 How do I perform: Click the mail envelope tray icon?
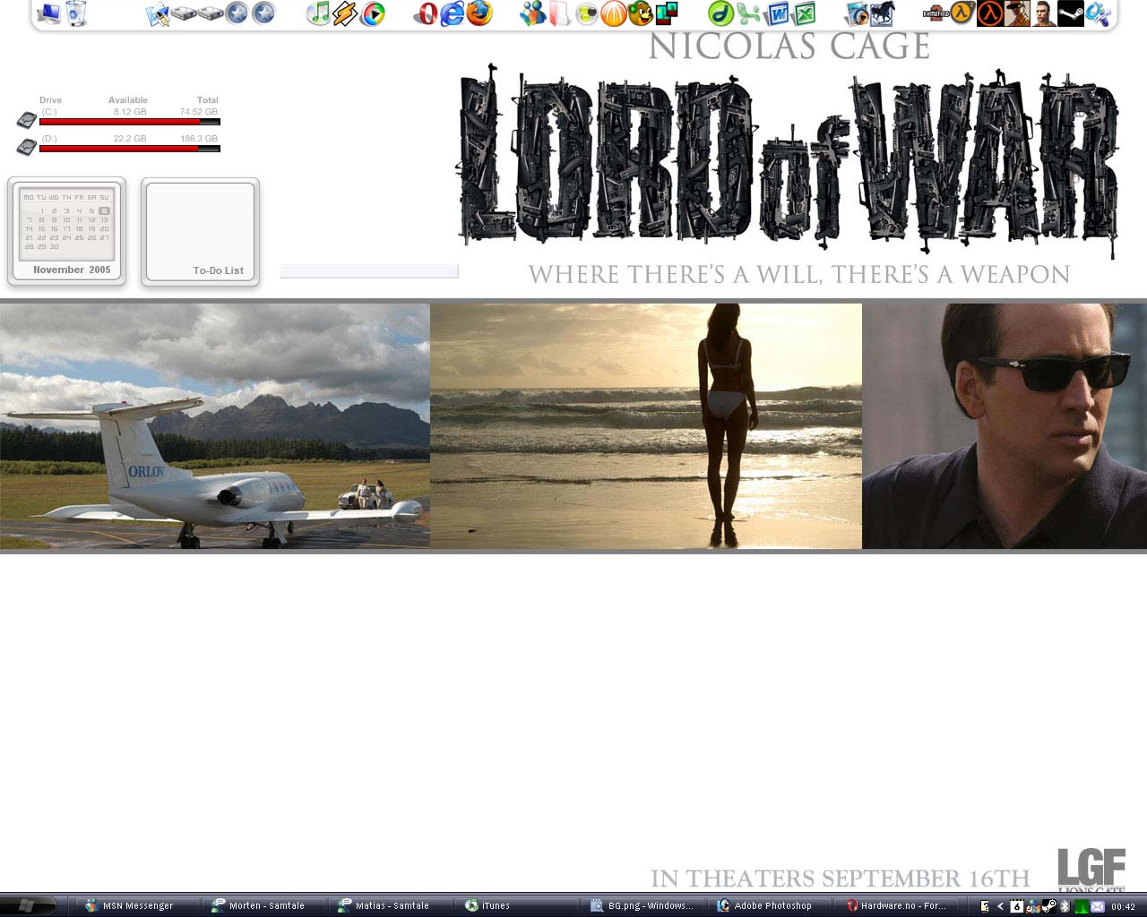[x=1098, y=906]
